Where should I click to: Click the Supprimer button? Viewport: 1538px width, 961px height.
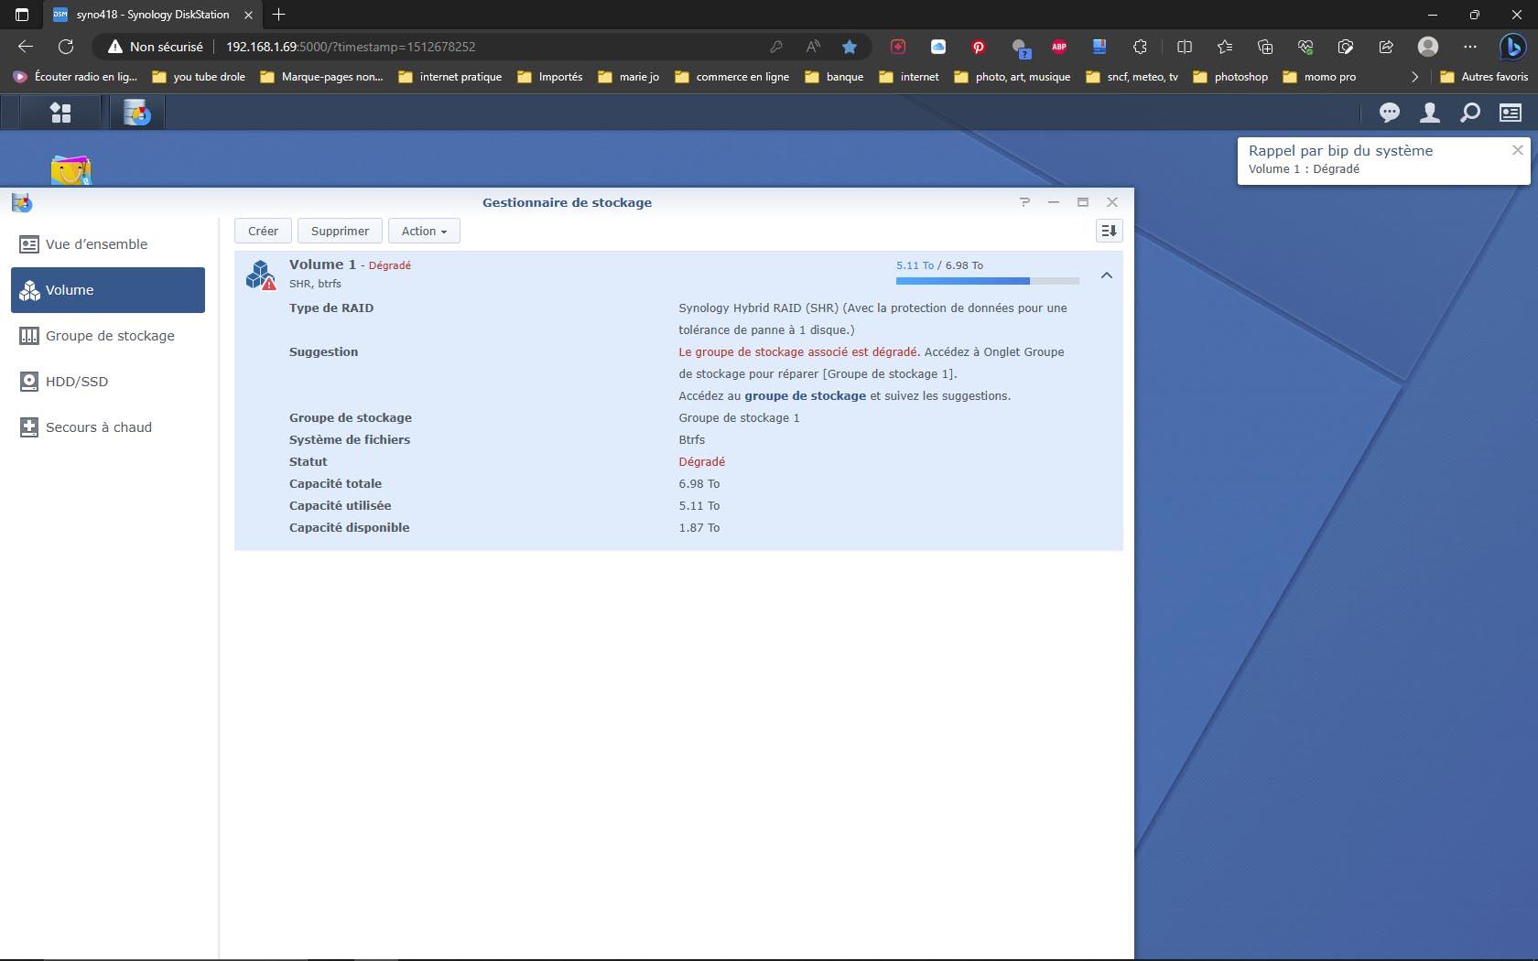point(340,231)
